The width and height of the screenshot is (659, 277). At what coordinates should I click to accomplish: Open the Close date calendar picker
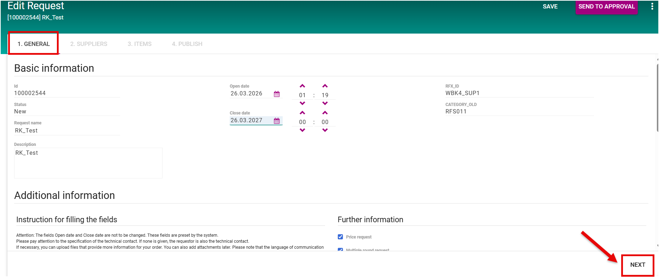277,121
